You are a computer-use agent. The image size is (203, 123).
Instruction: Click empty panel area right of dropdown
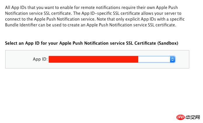(x=182, y=59)
